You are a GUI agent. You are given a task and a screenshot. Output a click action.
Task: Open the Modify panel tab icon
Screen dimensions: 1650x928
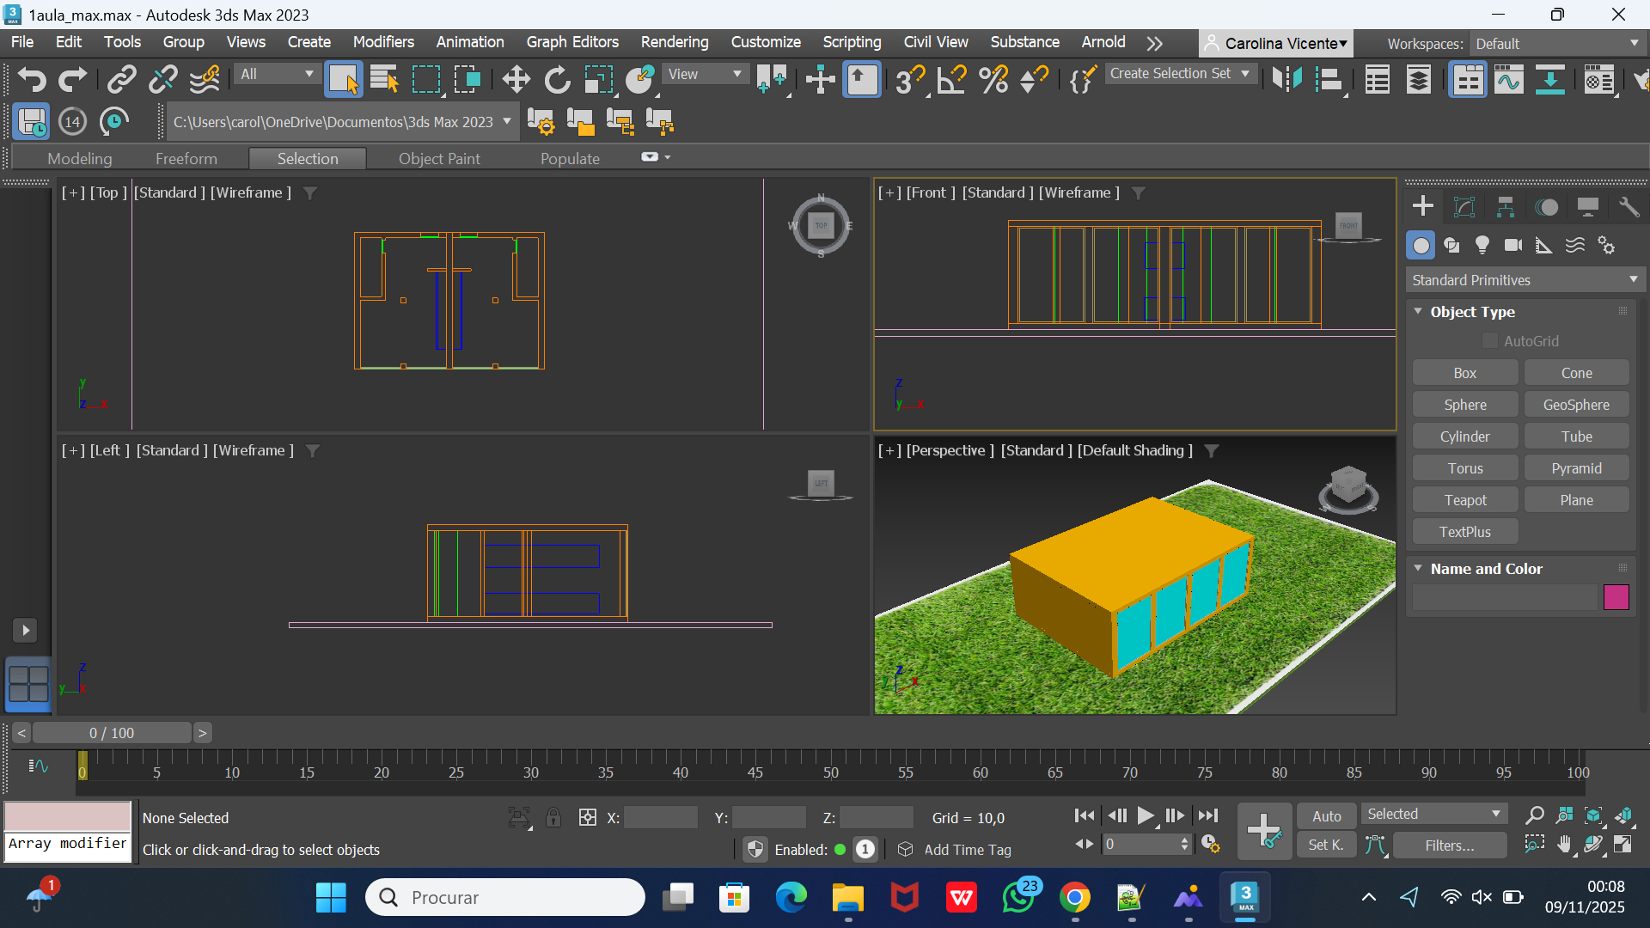(1464, 207)
